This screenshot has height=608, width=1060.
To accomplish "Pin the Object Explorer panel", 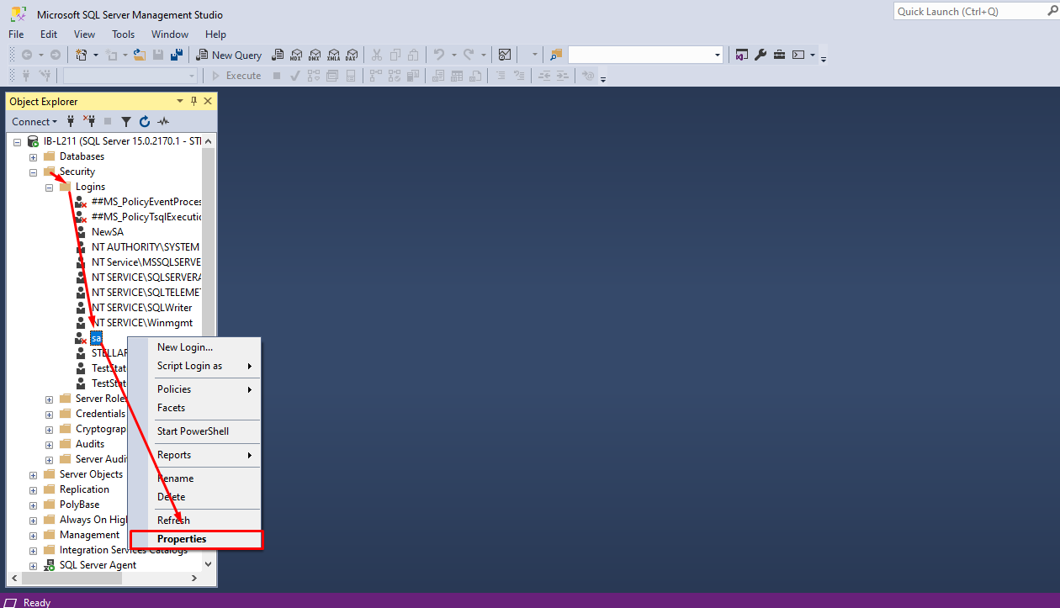I will point(194,101).
